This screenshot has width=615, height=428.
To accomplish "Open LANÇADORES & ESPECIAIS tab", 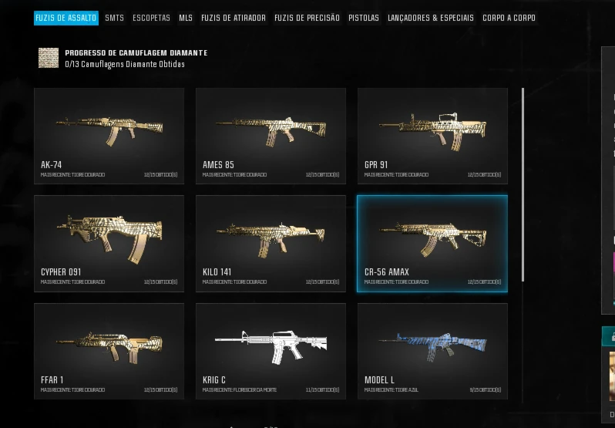I will pyautogui.click(x=431, y=18).
